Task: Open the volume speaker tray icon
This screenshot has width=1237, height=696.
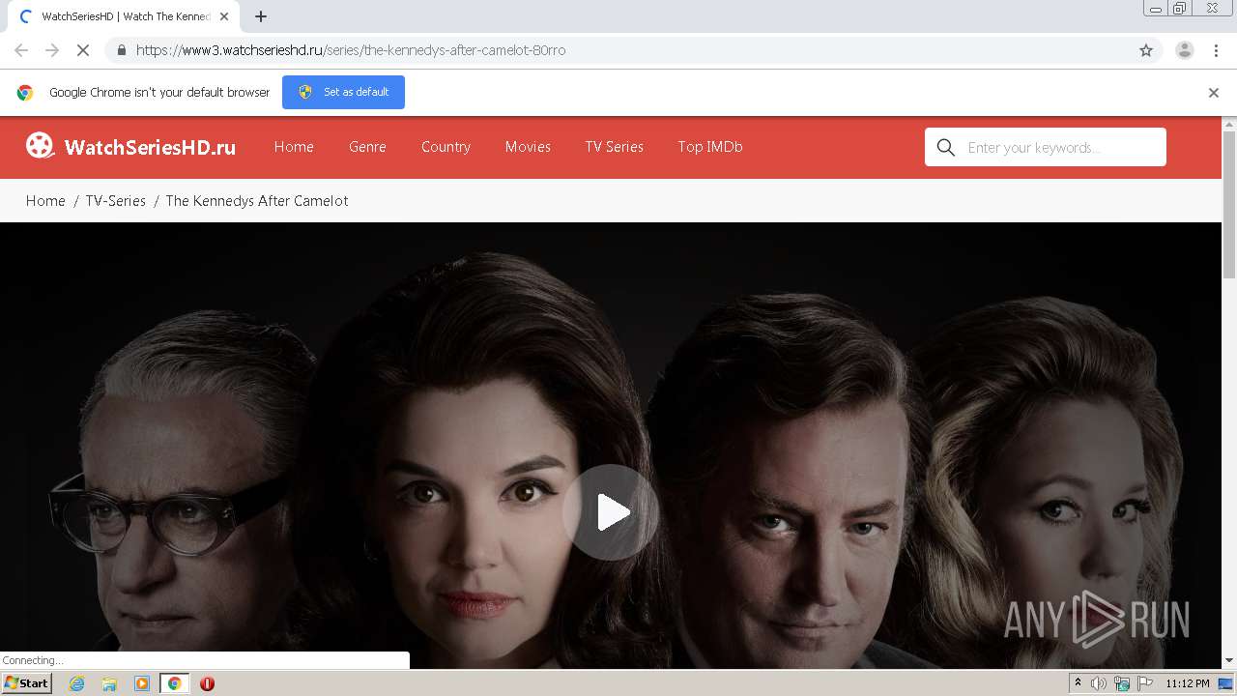Action: (1099, 683)
